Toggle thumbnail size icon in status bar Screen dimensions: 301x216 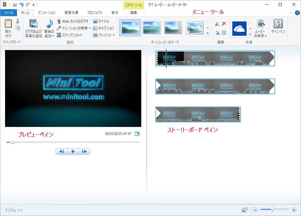tap(245, 210)
